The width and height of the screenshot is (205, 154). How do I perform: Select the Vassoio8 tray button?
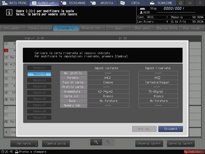pyautogui.click(x=39, y=111)
